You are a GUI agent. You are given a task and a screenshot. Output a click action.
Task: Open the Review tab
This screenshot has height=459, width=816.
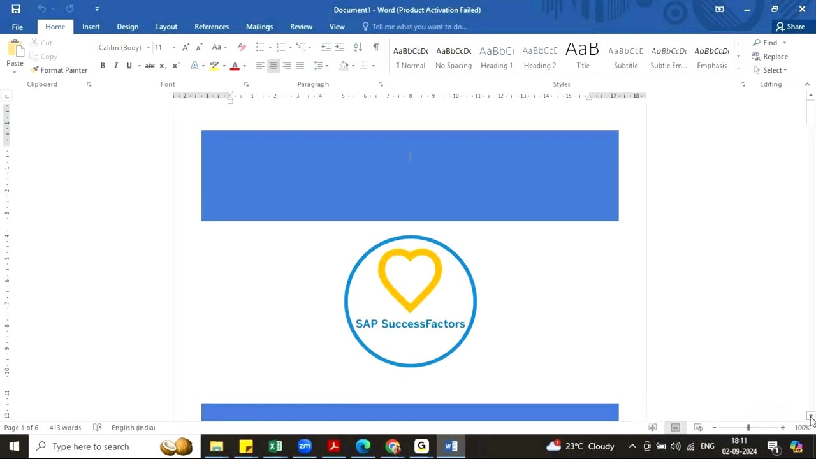point(301,27)
